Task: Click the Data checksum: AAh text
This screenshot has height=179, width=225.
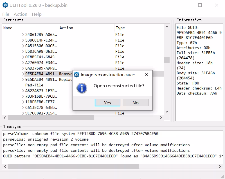Action: click(x=197, y=93)
